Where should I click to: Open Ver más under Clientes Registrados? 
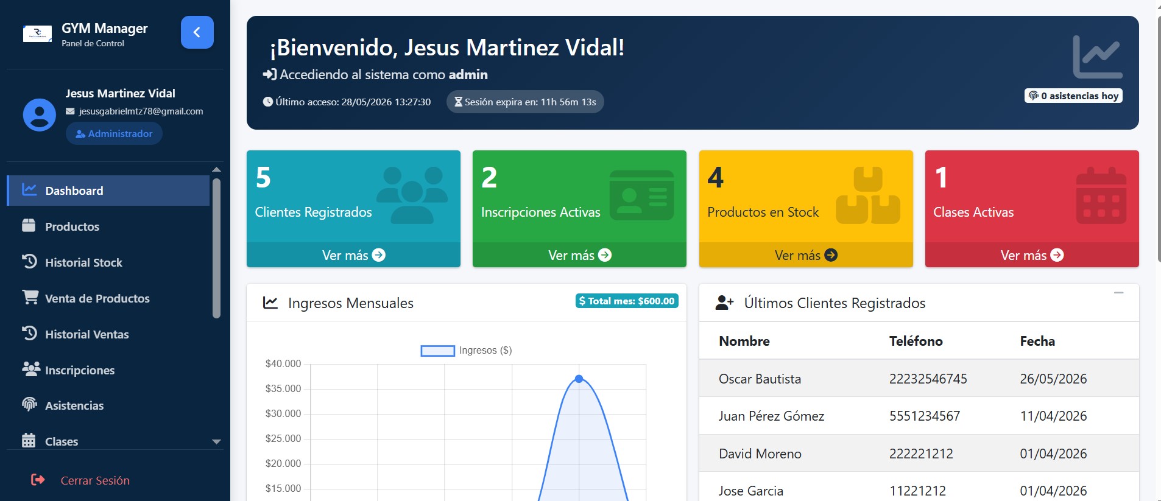click(x=353, y=255)
